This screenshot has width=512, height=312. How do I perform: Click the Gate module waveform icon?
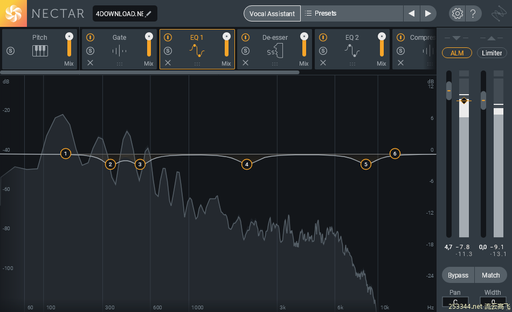click(x=119, y=51)
